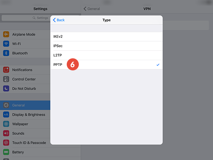213x160 pixels.
Task: Open Bluetooth settings row
Action: tap(25, 53)
